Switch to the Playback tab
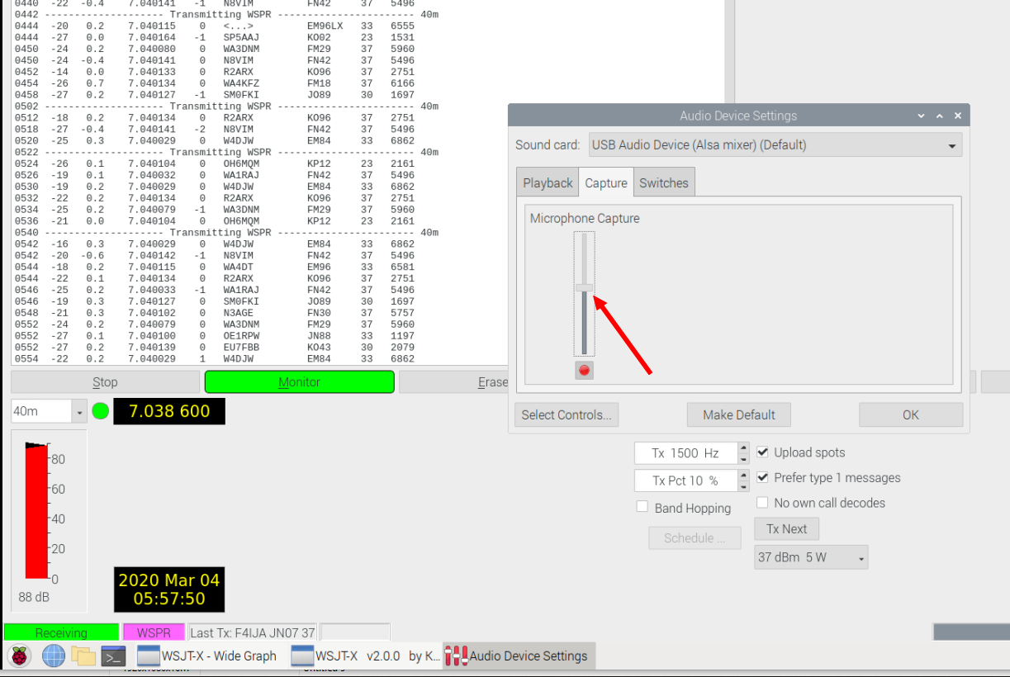Screen dimensions: 1010x677 (548, 183)
